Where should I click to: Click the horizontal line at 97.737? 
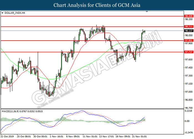click(92, 52)
